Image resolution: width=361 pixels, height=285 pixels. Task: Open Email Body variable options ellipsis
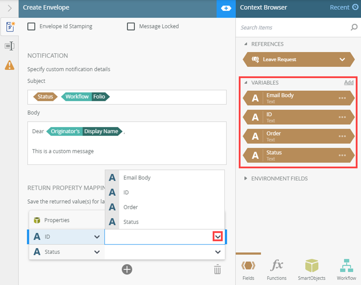(342, 98)
